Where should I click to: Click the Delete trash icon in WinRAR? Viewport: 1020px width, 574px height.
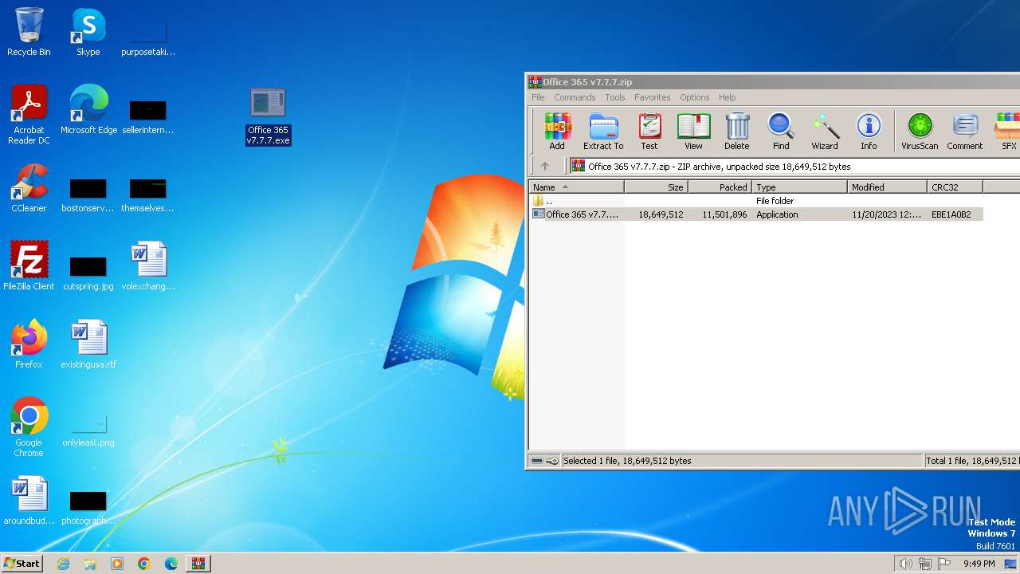[x=737, y=132]
